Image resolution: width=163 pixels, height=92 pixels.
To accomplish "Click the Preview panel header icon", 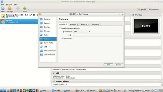I will 133,15.
